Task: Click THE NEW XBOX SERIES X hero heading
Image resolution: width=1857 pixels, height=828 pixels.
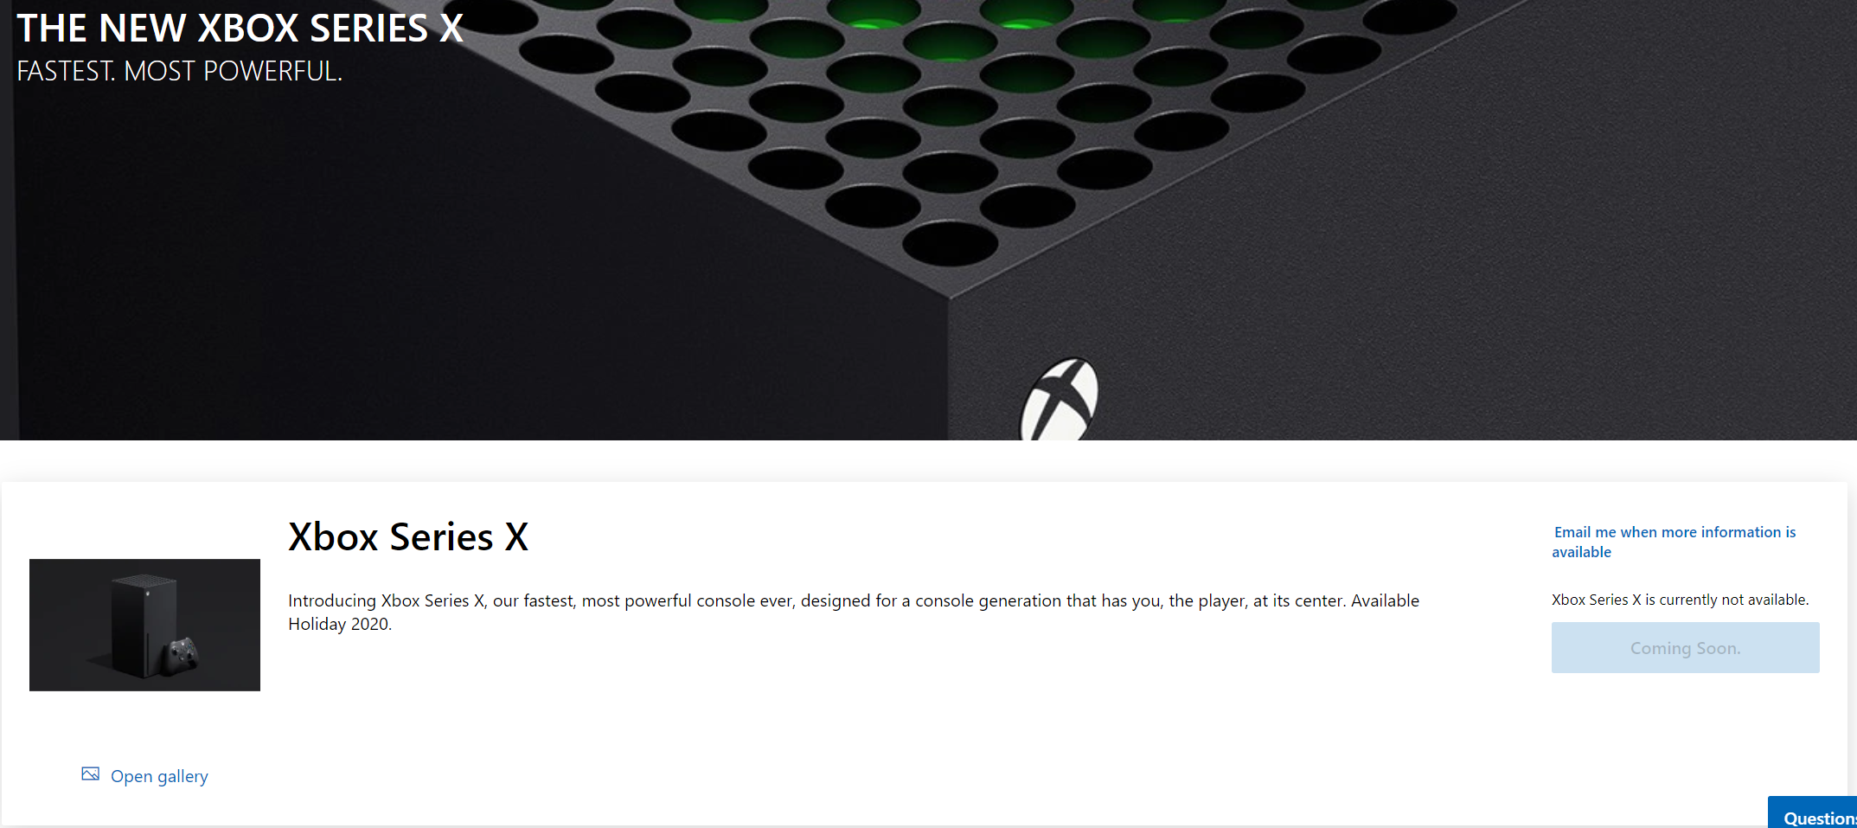Action: point(240,28)
